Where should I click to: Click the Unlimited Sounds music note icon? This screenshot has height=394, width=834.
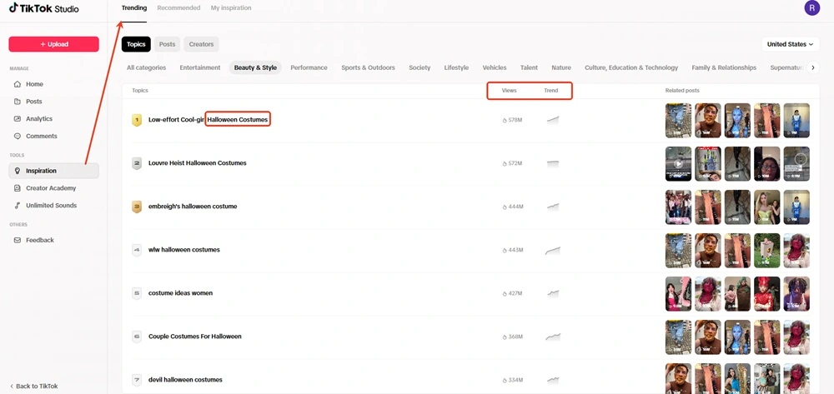(x=18, y=206)
